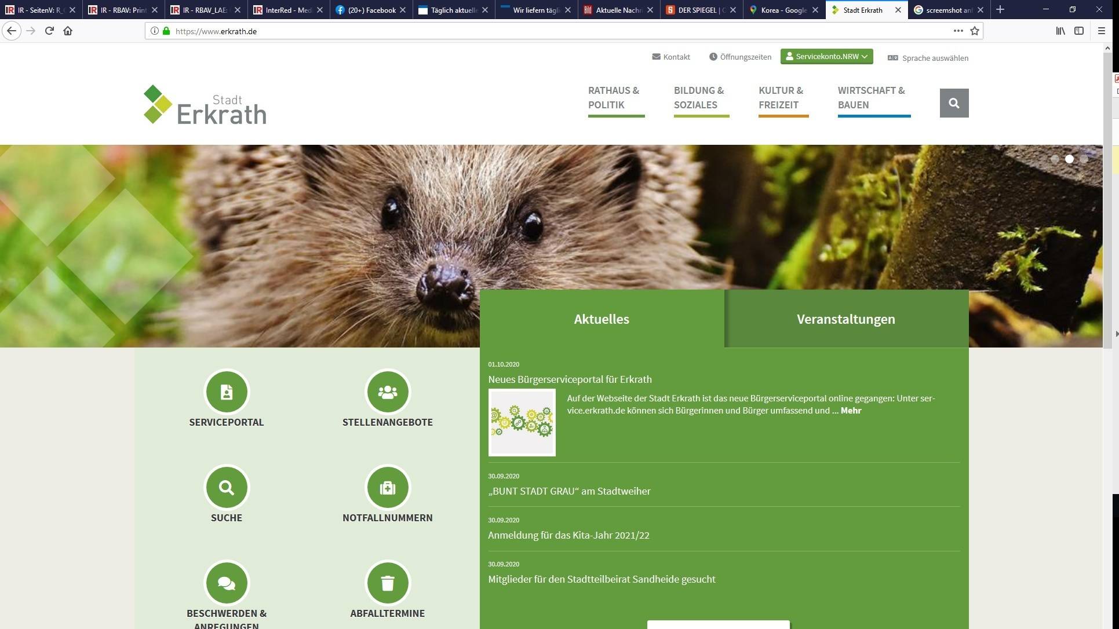Click the site info icon in address bar
The width and height of the screenshot is (1119, 629).
pyautogui.click(x=155, y=31)
